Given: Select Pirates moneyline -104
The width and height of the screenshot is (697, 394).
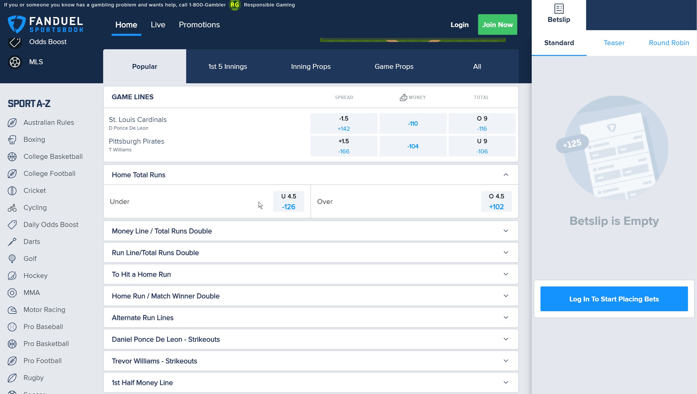Looking at the screenshot, I should pyautogui.click(x=413, y=146).
